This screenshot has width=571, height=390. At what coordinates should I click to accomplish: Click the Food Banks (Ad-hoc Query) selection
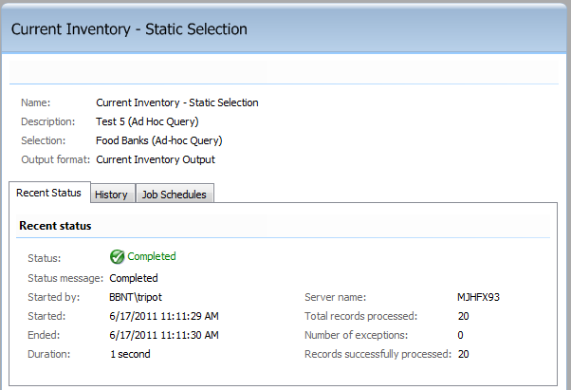click(158, 140)
